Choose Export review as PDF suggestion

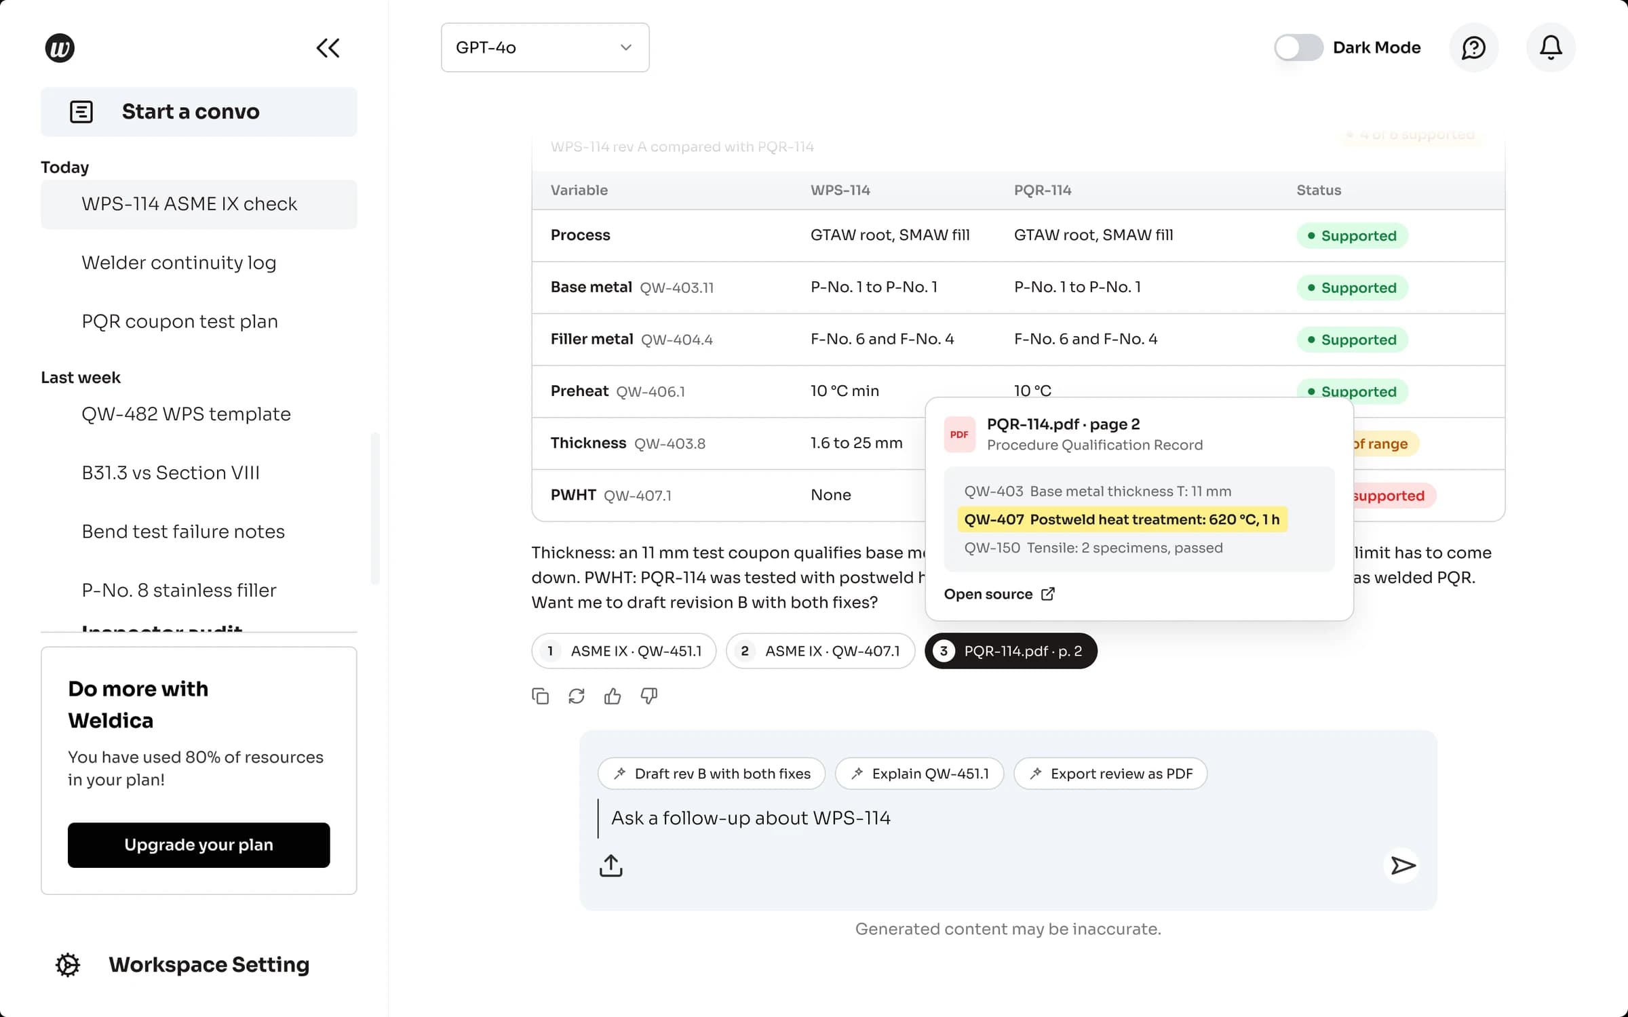[1110, 774]
